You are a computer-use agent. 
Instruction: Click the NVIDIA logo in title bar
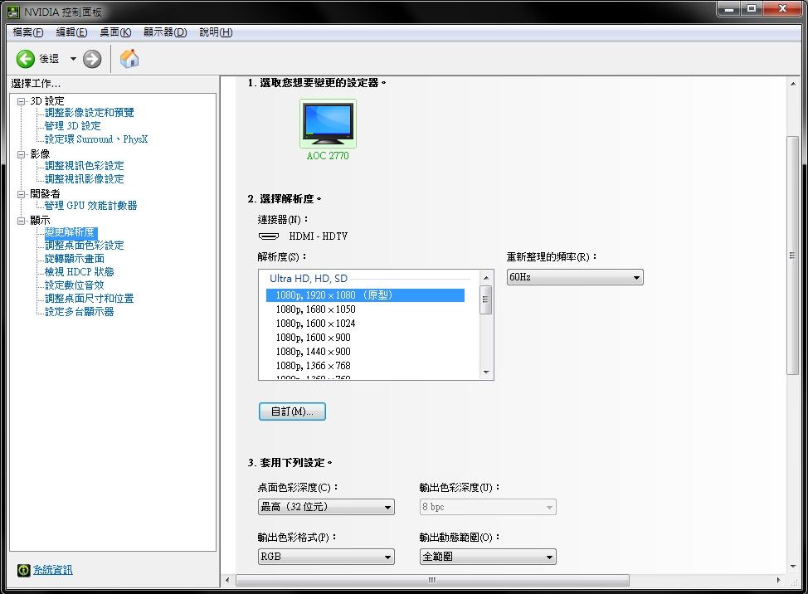(12, 12)
